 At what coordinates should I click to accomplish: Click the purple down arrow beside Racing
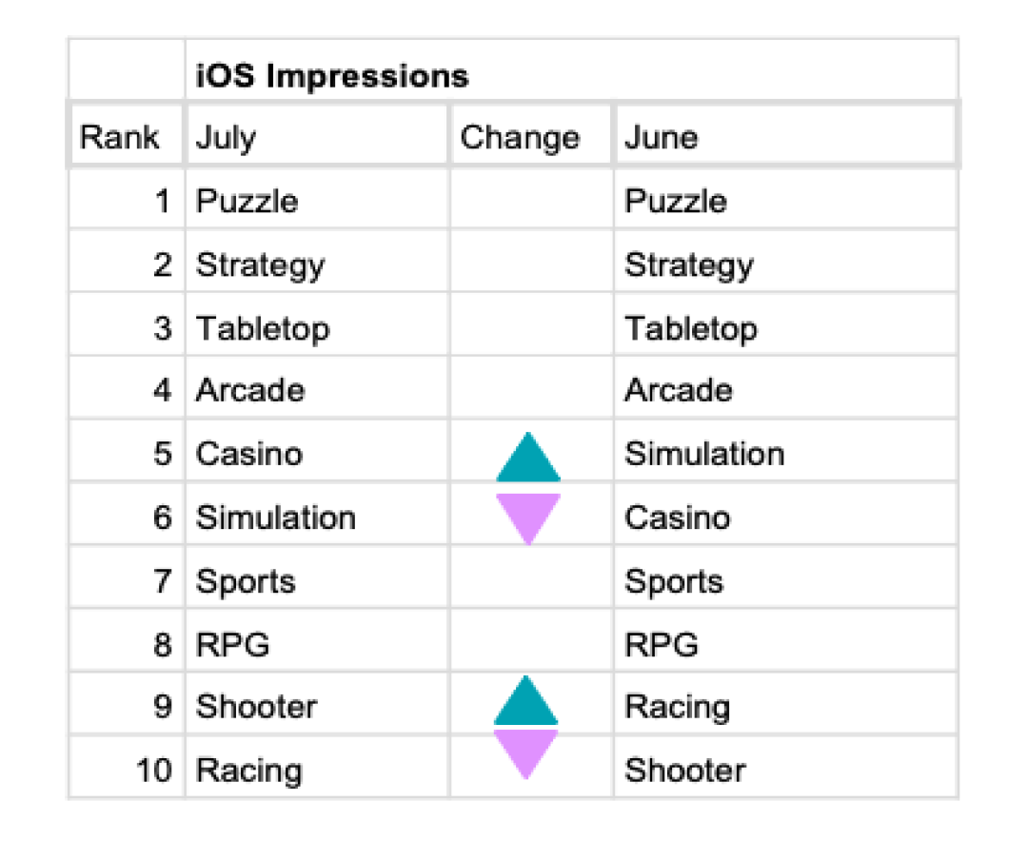coord(526,754)
